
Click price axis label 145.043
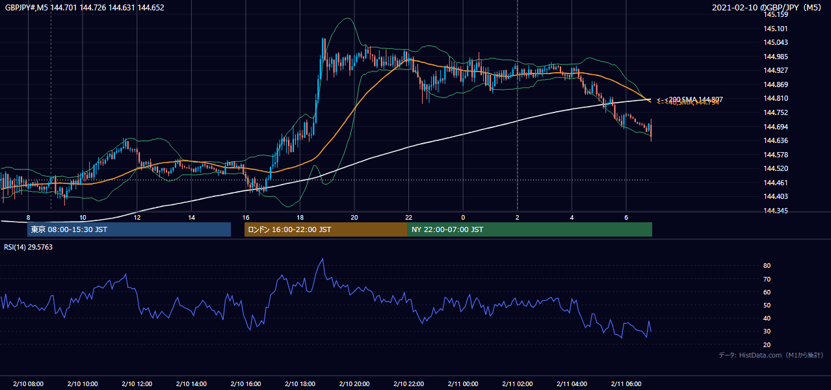(x=776, y=42)
